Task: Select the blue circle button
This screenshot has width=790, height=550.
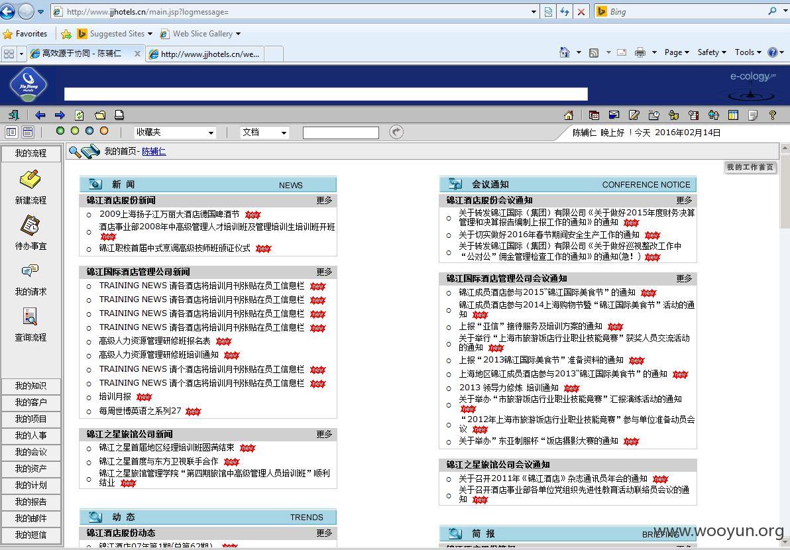Action: point(89,131)
